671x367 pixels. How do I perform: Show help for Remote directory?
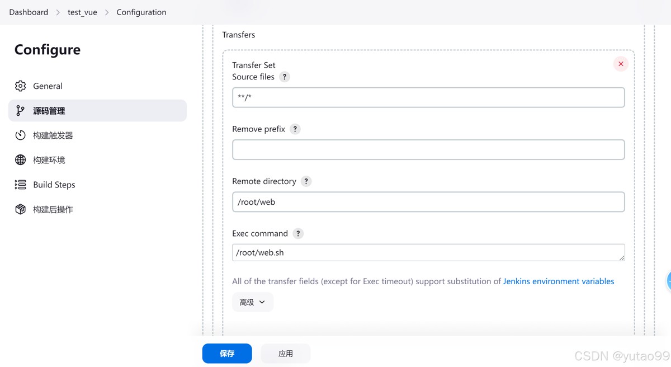(306, 181)
